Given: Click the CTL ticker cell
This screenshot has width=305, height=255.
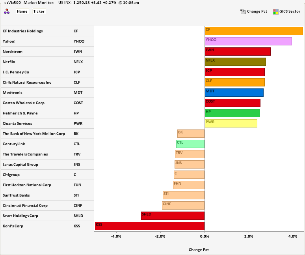Looking at the screenshot, I should (x=76, y=144).
